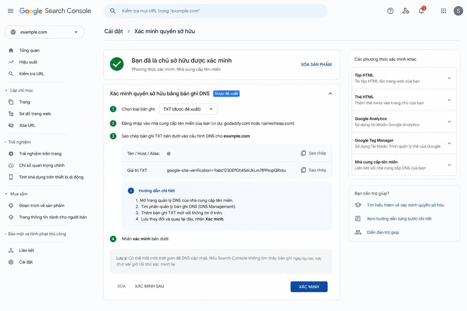
Task: Open user and permissions management icon
Action: (x=406, y=11)
